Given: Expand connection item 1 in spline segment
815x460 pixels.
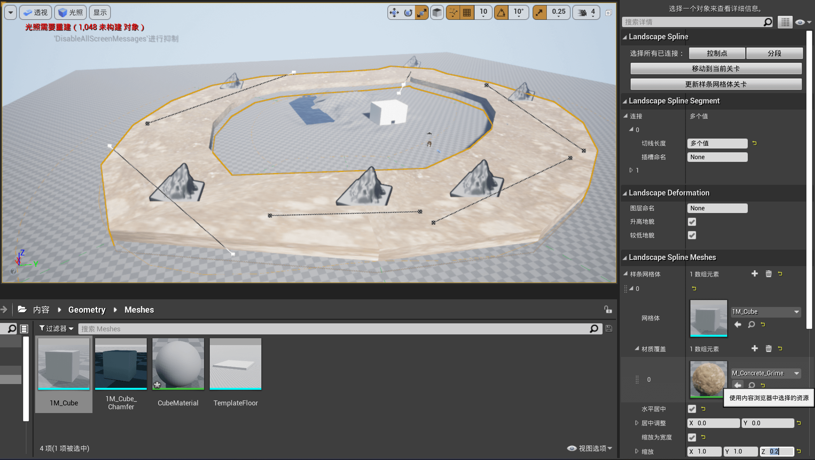Looking at the screenshot, I should [x=631, y=170].
